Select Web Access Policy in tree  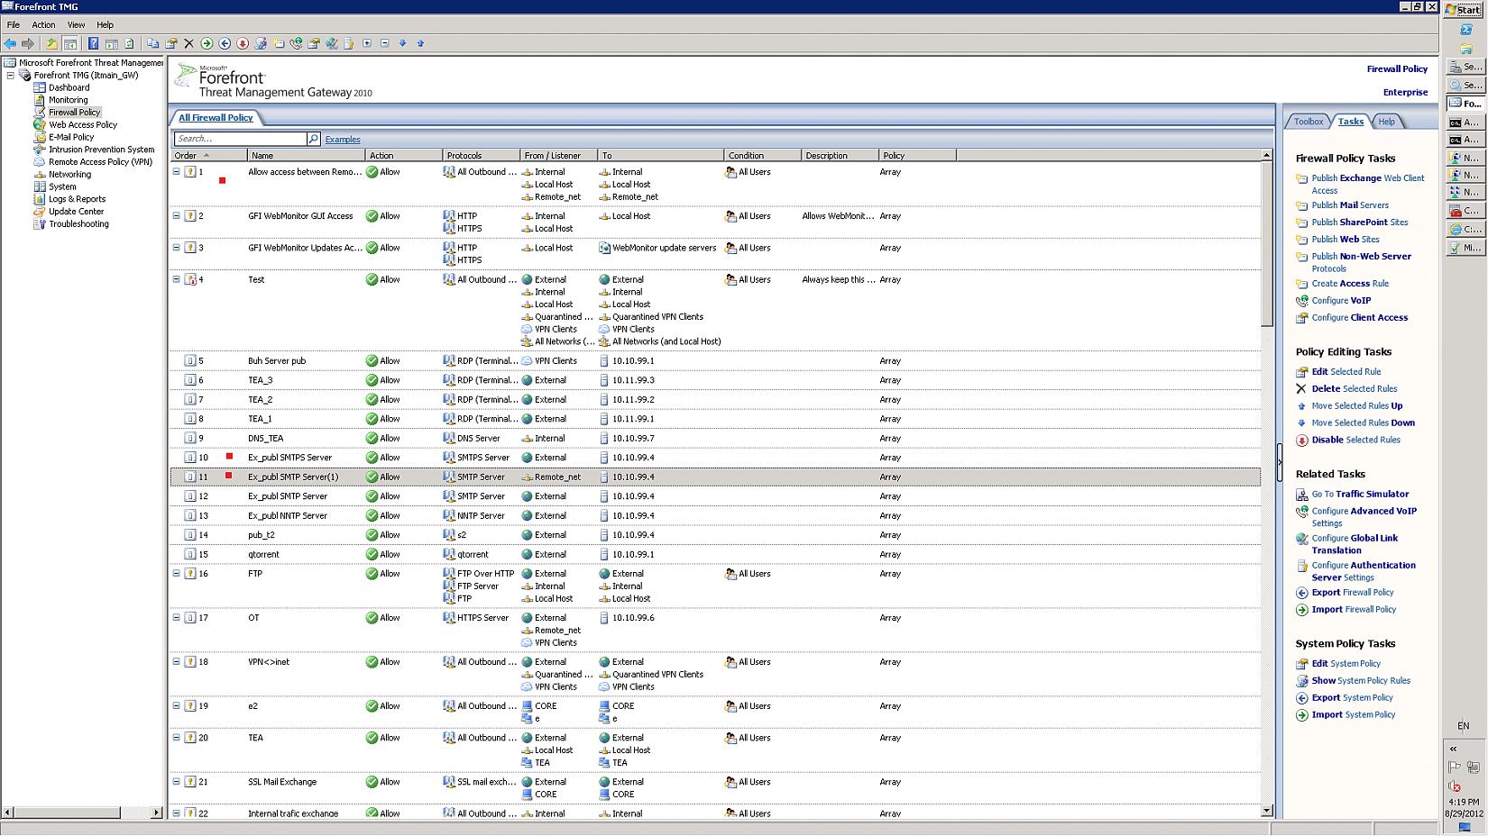(x=83, y=125)
